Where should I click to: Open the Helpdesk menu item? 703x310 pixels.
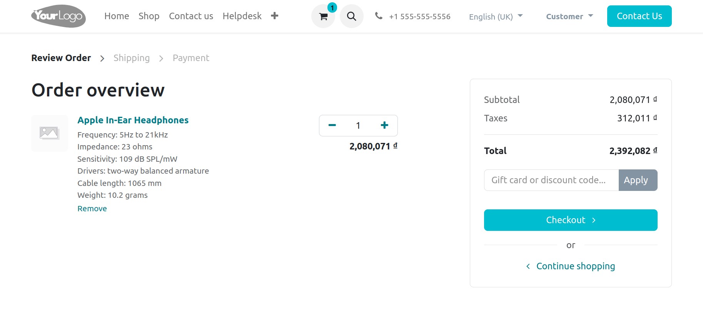click(242, 16)
